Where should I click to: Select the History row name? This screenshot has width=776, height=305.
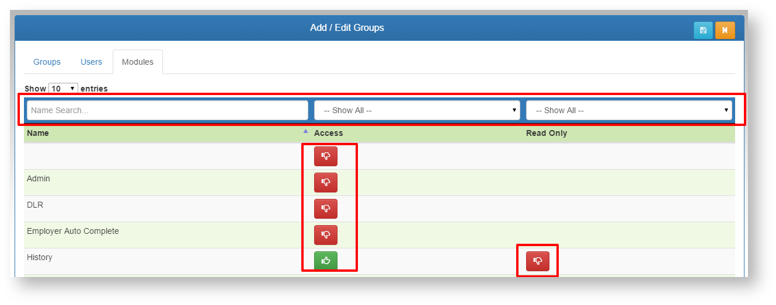40,257
